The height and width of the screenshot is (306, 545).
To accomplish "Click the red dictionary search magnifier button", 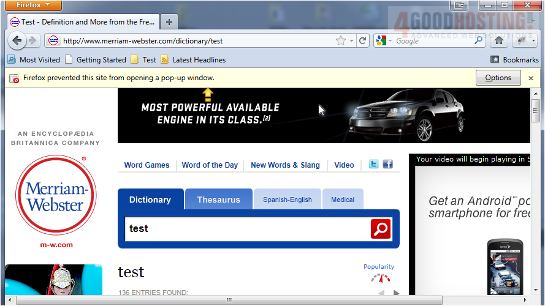I will click(380, 229).
